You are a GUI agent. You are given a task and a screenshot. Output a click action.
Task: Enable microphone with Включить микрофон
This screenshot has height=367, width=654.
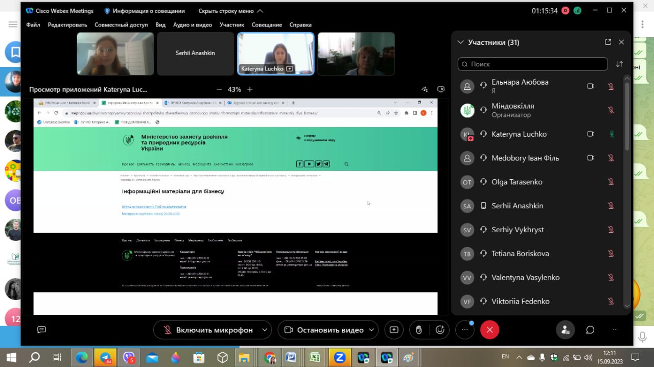click(207, 330)
